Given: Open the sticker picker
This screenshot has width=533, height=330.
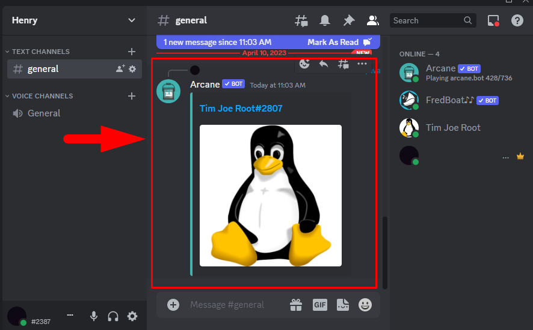Looking at the screenshot, I should pyautogui.click(x=343, y=305).
